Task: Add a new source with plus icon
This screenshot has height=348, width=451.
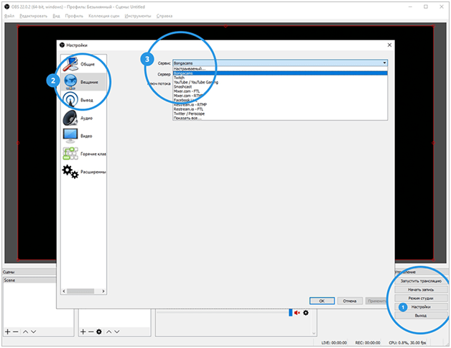Action: pos(83,332)
